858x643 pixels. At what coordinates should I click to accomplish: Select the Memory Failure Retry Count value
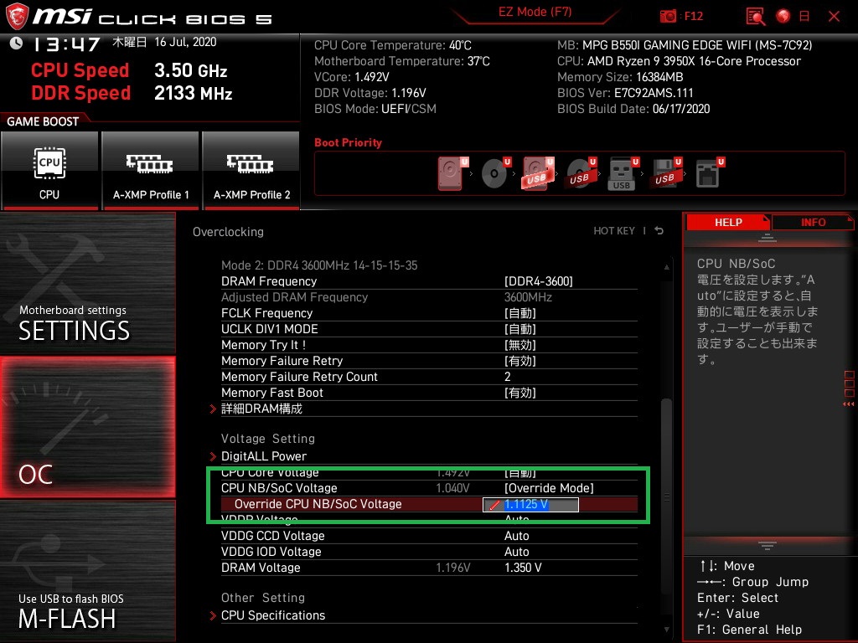click(x=507, y=377)
